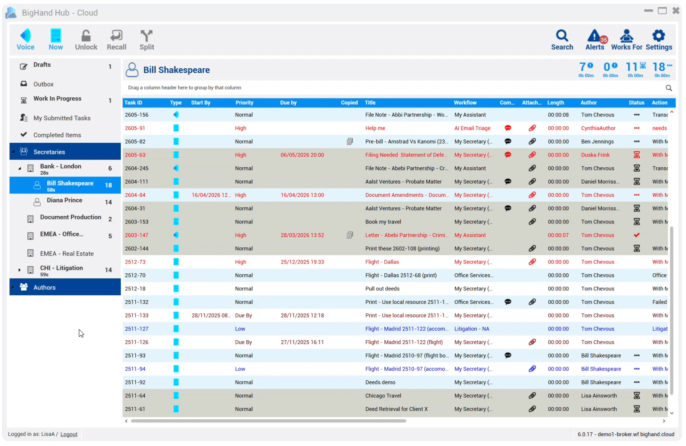
Task: Click red checkmark status for 2603-147
Action: 637,235
